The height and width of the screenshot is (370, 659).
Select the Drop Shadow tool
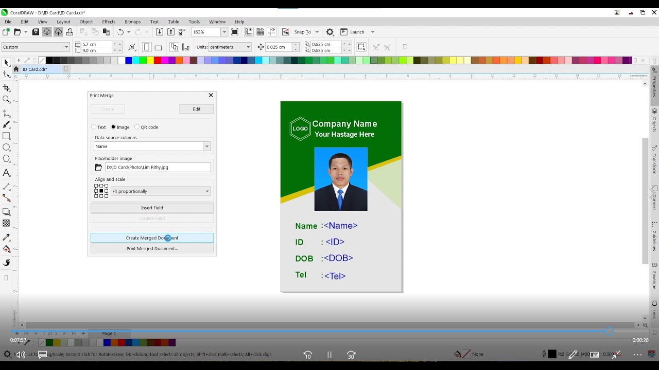click(x=6, y=212)
